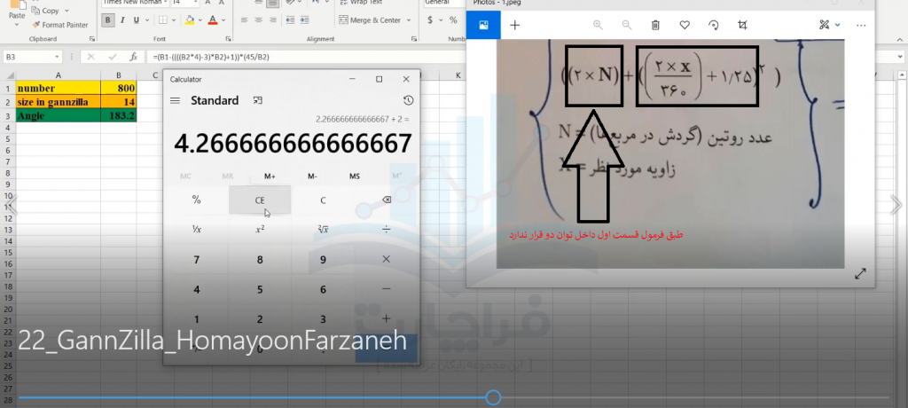This screenshot has height=408, width=908.
Task: Increase indent in Excel alignment group
Action: pos(304,20)
